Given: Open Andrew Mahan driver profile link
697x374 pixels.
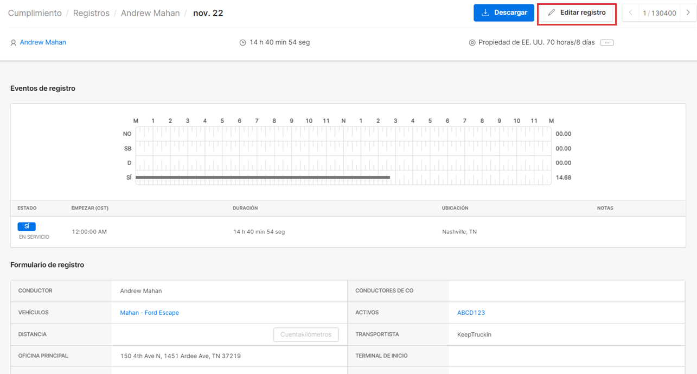Looking at the screenshot, I should coord(43,42).
